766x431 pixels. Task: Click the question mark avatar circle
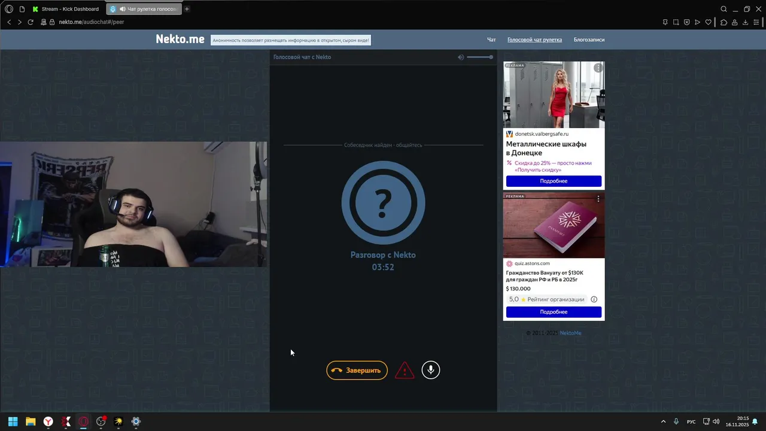[x=383, y=203]
